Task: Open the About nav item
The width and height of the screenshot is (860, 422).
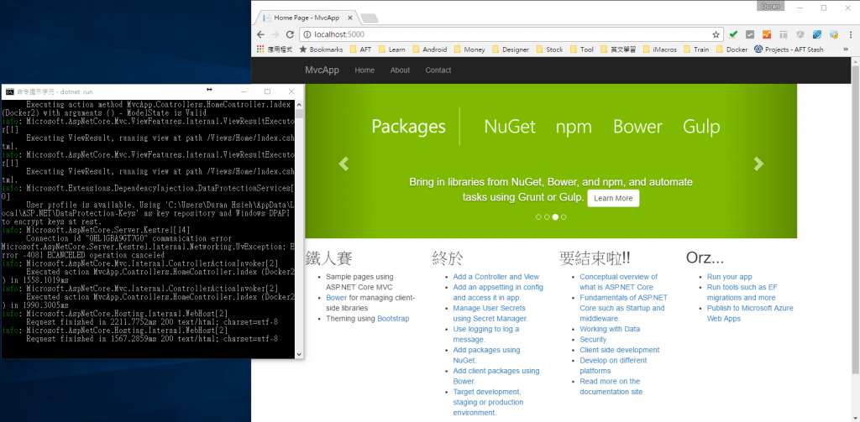Action: click(400, 70)
